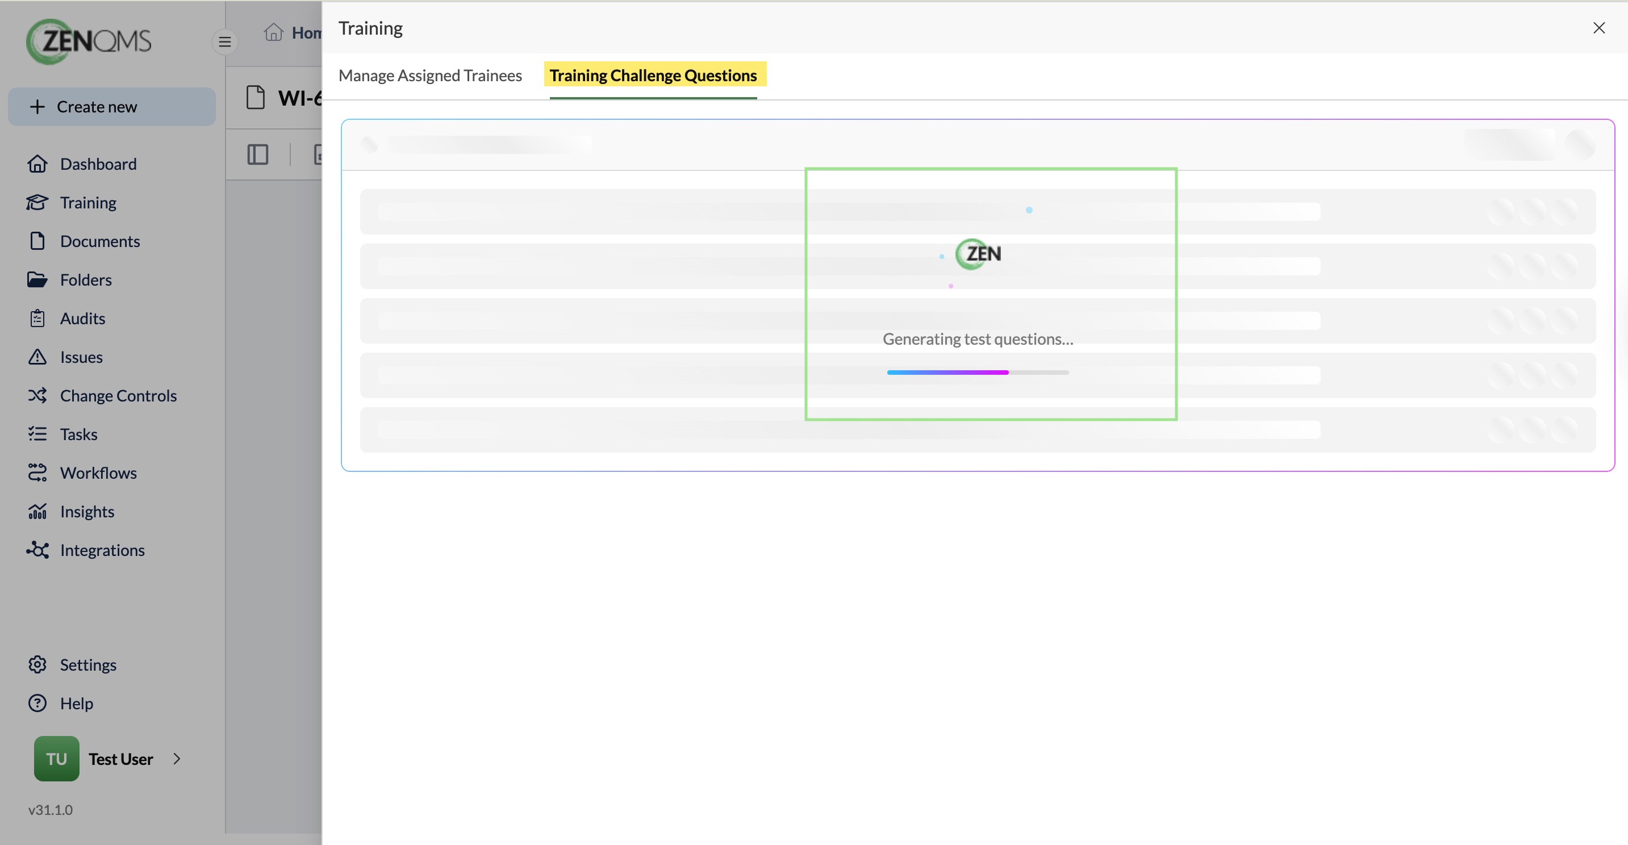Viewport: 1628px width, 845px height.
Task: Open Settings from the sidebar
Action: 88,664
